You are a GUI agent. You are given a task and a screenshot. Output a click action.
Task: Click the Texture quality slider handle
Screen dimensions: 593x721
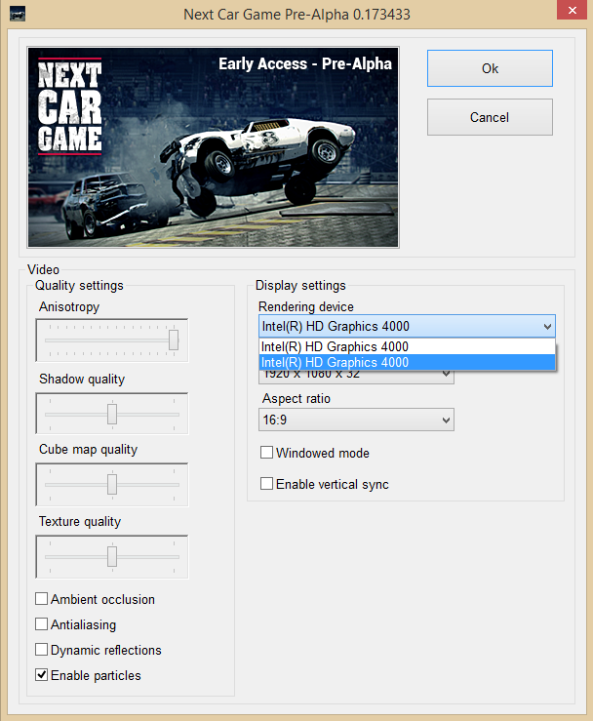coord(112,556)
